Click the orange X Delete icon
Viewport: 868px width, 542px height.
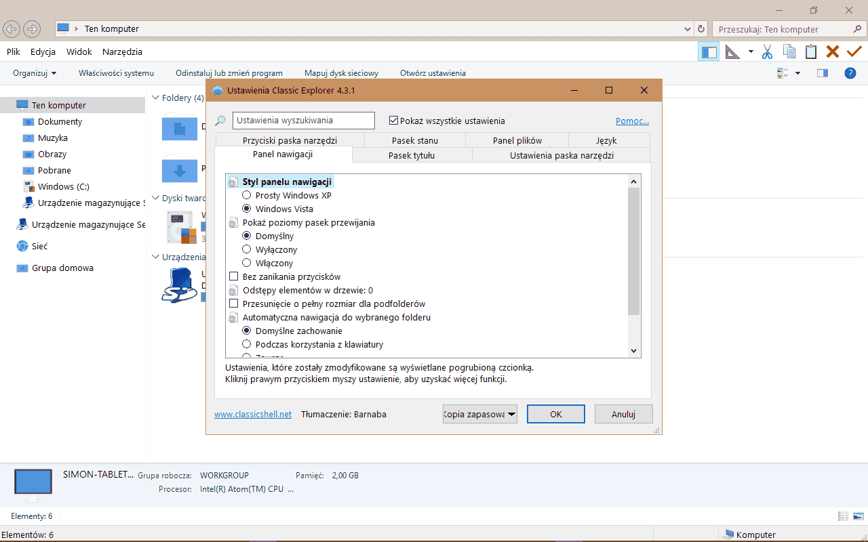pyautogui.click(x=833, y=51)
